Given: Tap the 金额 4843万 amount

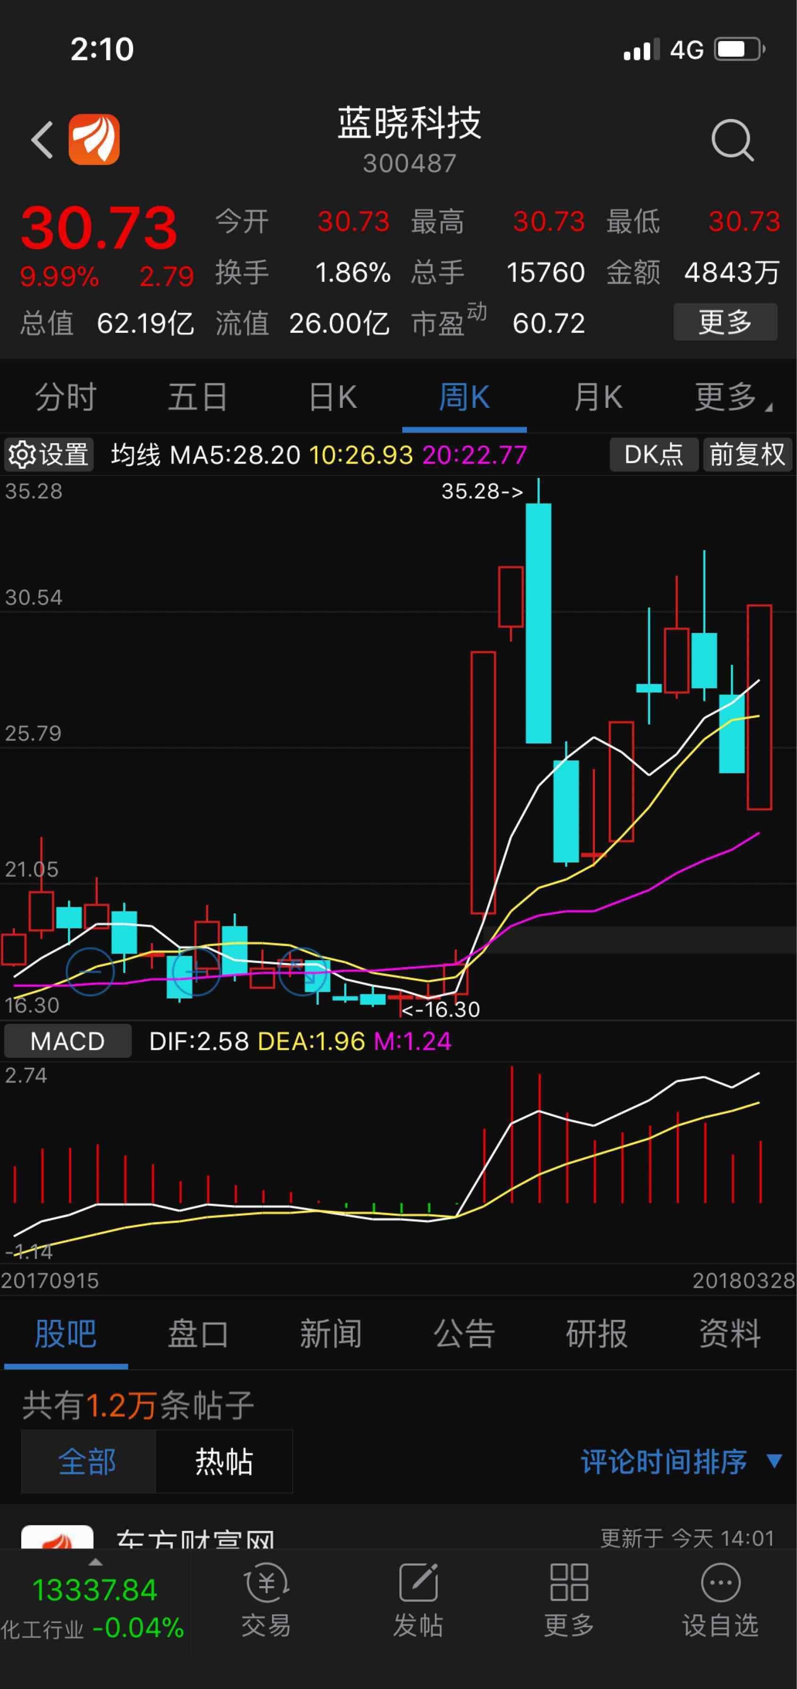Looking at the screenshot, I should (x=693, y=272).
